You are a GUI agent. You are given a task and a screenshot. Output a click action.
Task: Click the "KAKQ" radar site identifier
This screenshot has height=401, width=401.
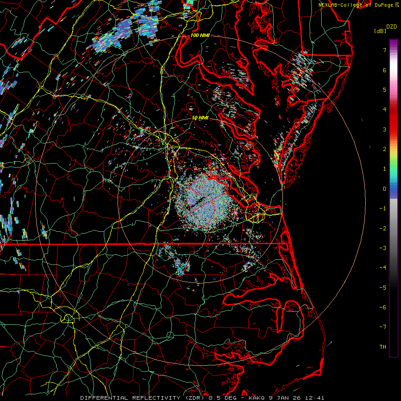[x=258, y=398]
